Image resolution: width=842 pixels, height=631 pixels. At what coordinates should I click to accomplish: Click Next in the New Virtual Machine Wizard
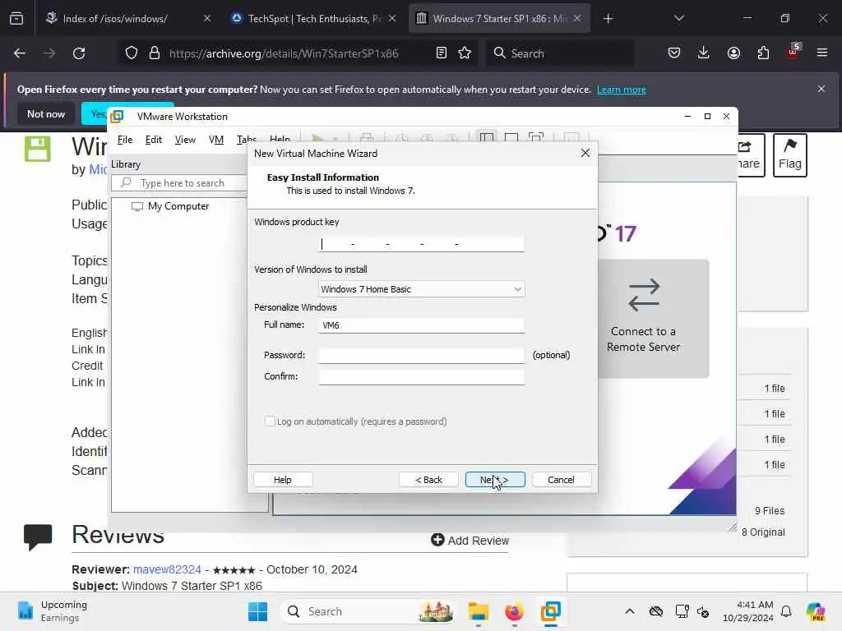pos(494,480)
